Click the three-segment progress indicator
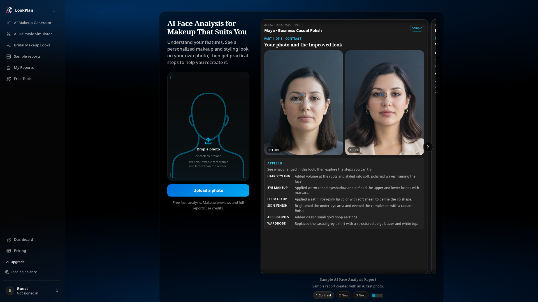Screen dimensions: 538x302 (377, 295)
